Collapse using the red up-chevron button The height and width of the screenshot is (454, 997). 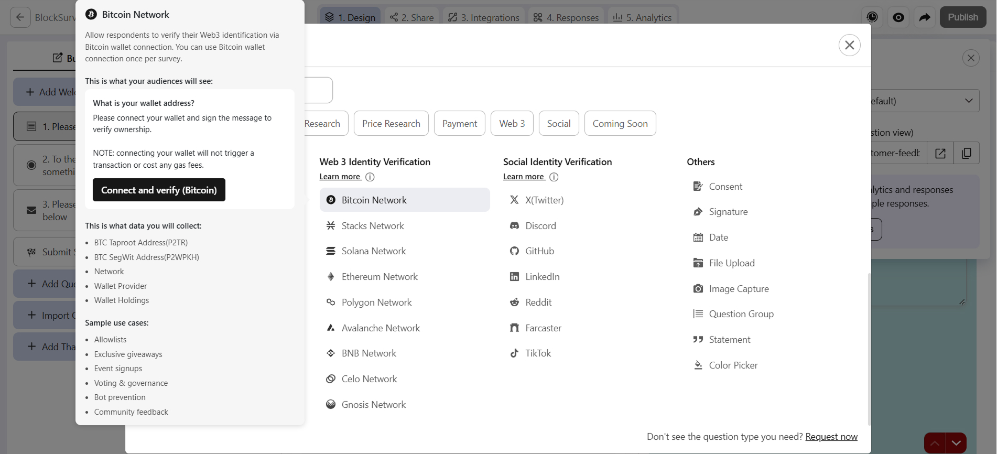[935, 443]
